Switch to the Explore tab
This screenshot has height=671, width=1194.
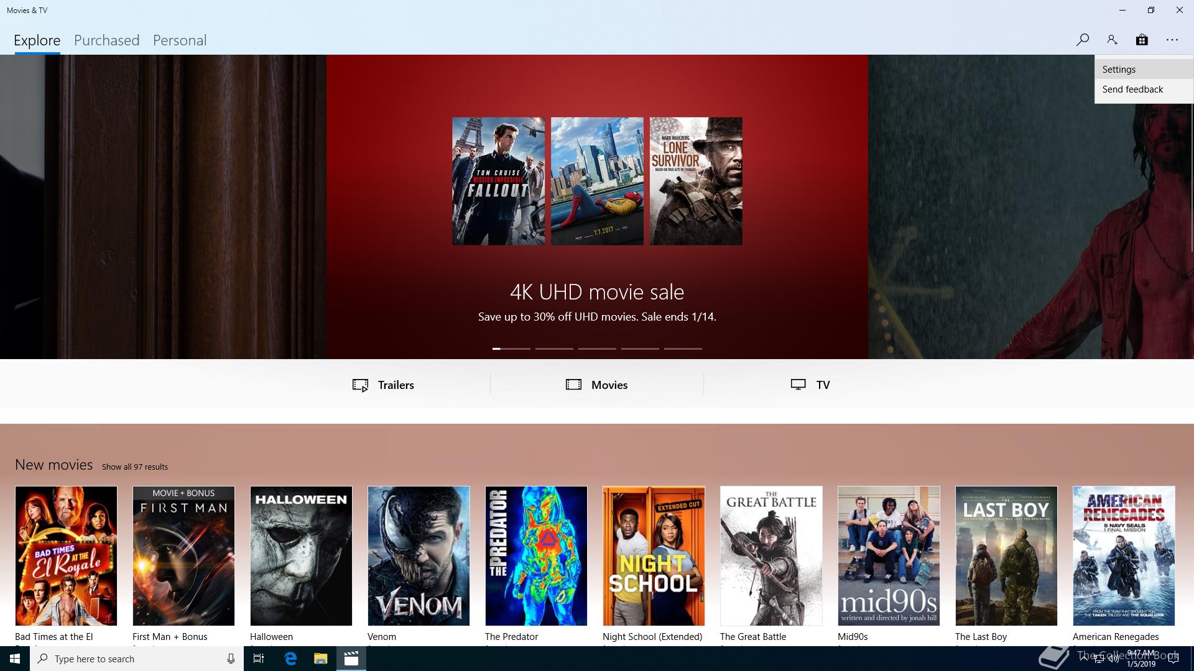click(x=37, y=40)
